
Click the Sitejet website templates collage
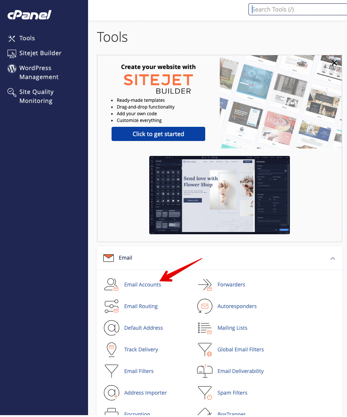[x=281, y=102]
